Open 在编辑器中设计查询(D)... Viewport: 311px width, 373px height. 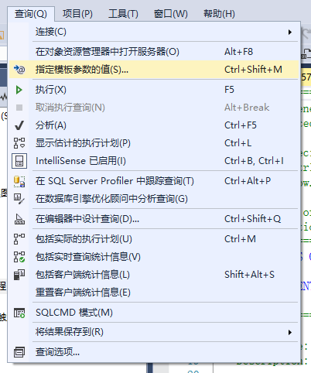[x=154, y=219]
